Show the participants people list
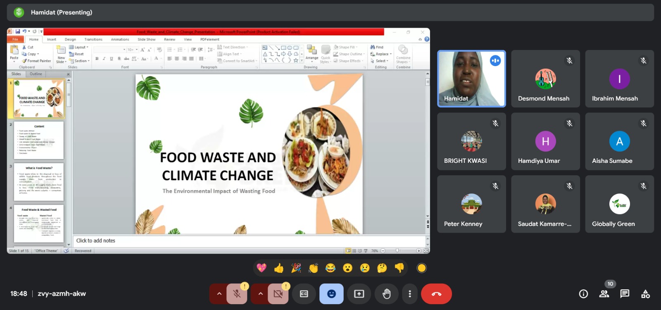 click(x=604, y=294)
